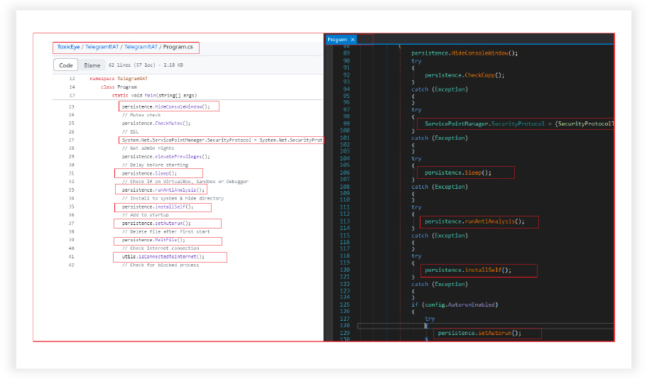
Task: Click 'catch (Exception)' on dark editor line 94
Action: pos(440,89)
